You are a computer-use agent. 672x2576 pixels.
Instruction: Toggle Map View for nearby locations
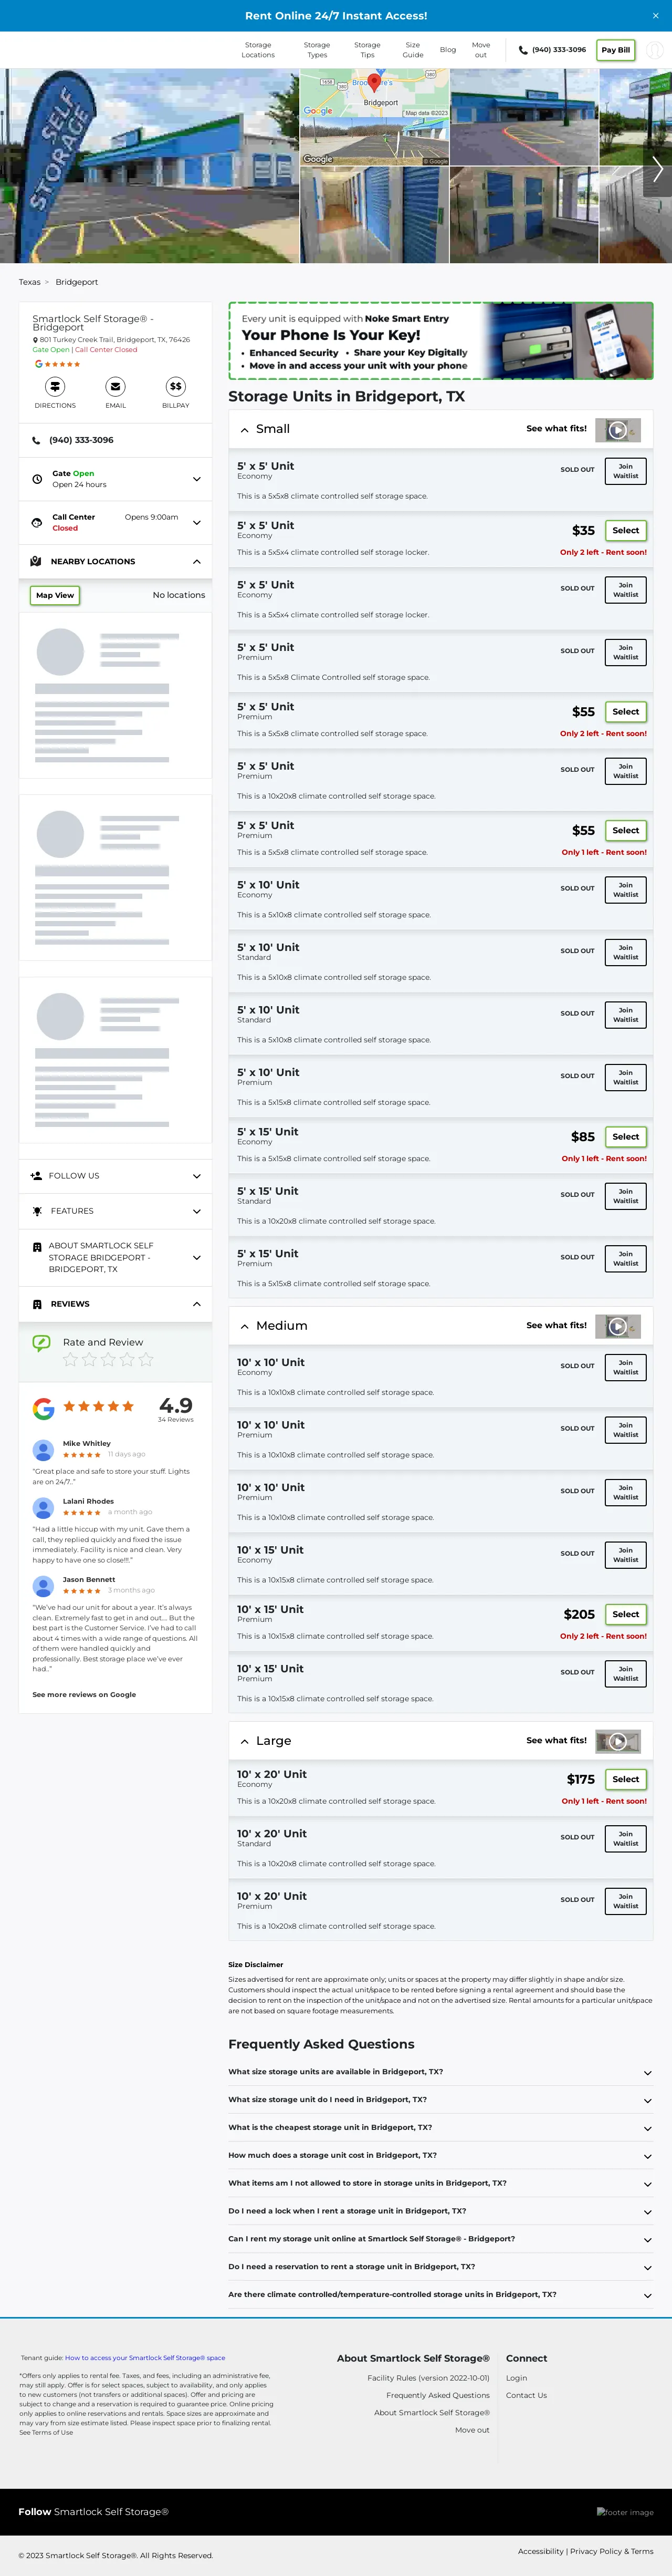click(55, 595)
